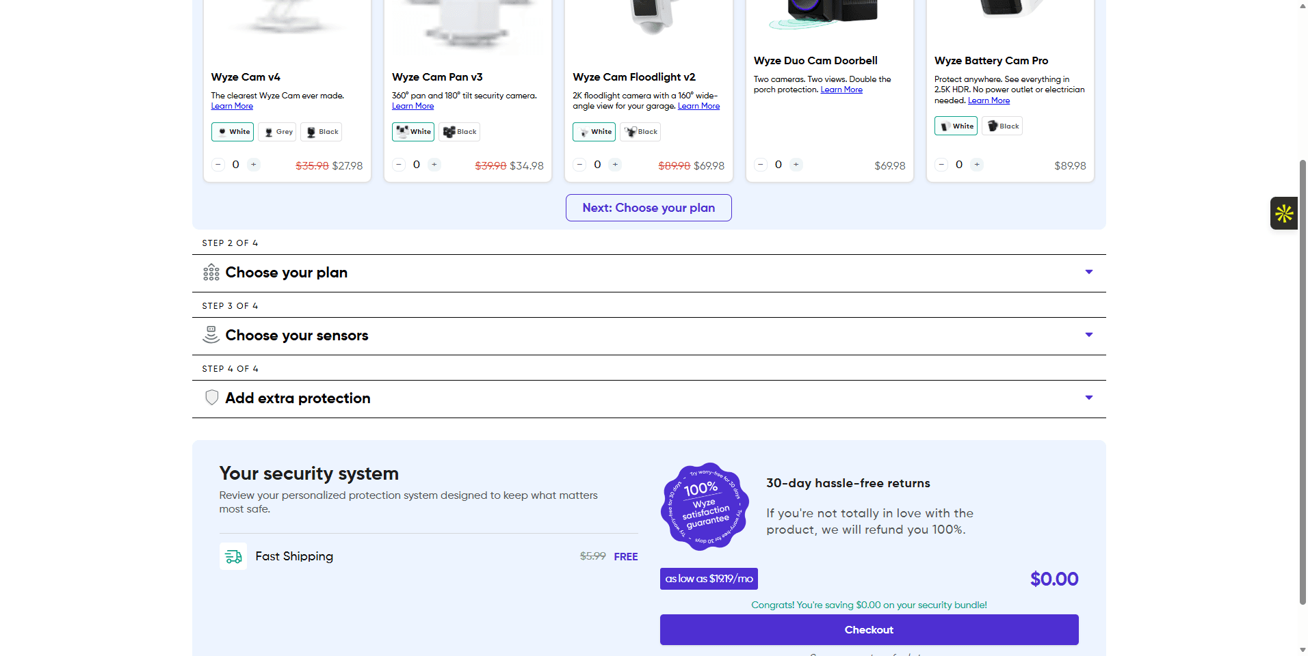Open Learn More for Wyze Battery Cam Pro
The image size is (1308, 656).
989,100
